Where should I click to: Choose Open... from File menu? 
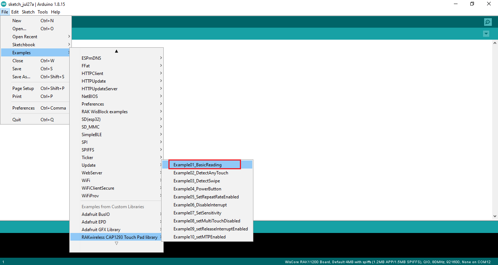36,29
